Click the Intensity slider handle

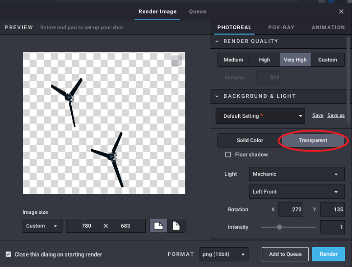[279, 227]
